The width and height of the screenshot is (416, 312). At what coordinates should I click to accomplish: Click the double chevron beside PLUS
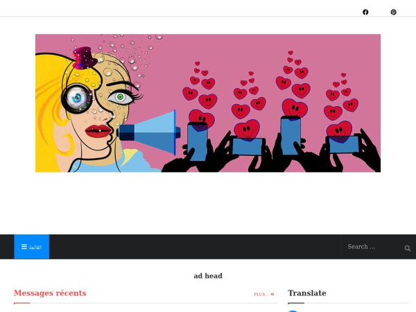point(272,294)
